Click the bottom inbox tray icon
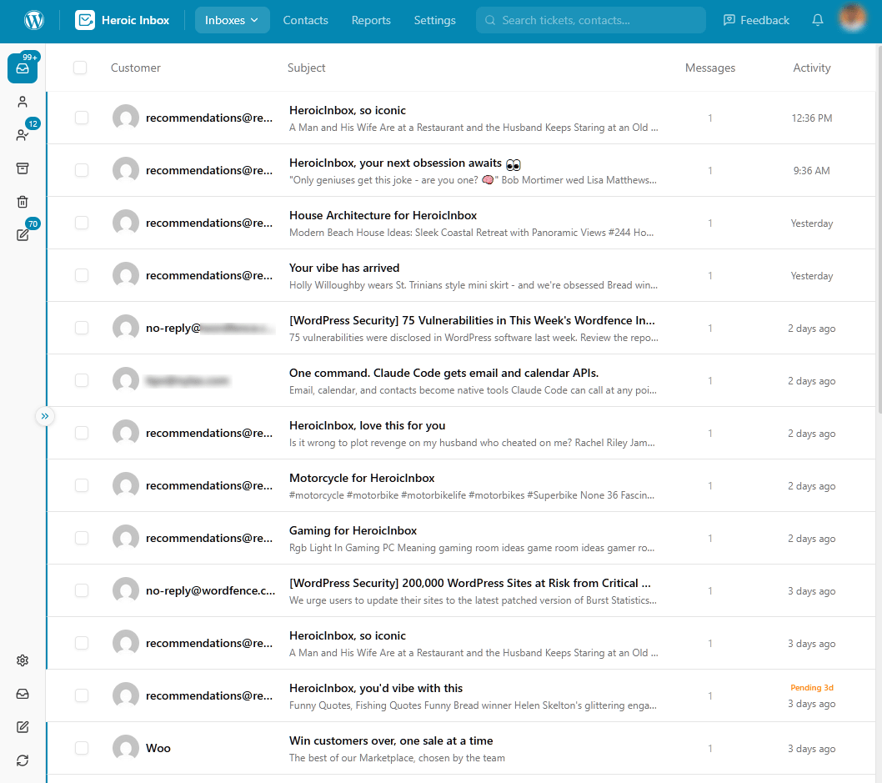Viewport: 882px width, 783px height. pyautogui.click(x=23, y=694)
